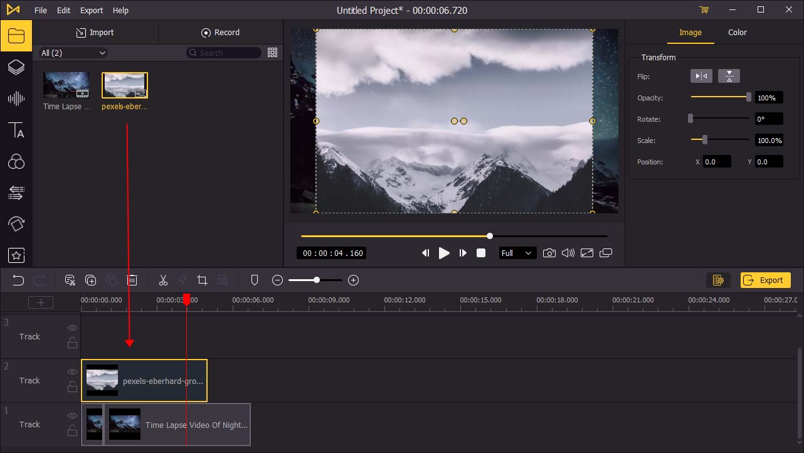Flip the image horizontally
The height and width of the screenshot is (453, 804).
coord(701,77)
